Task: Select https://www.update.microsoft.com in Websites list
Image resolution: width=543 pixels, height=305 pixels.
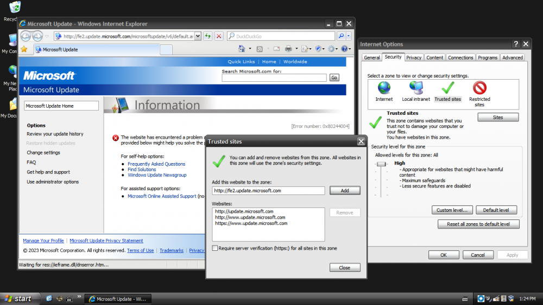Action: pyautogui.click(x=251, y=224)
